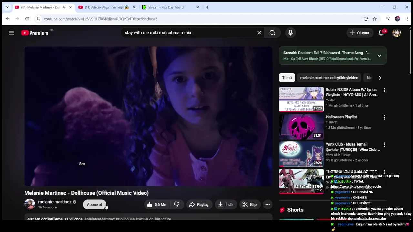Open the tab search dropdown
The image size is (413, 232).
tap(7, 7)
